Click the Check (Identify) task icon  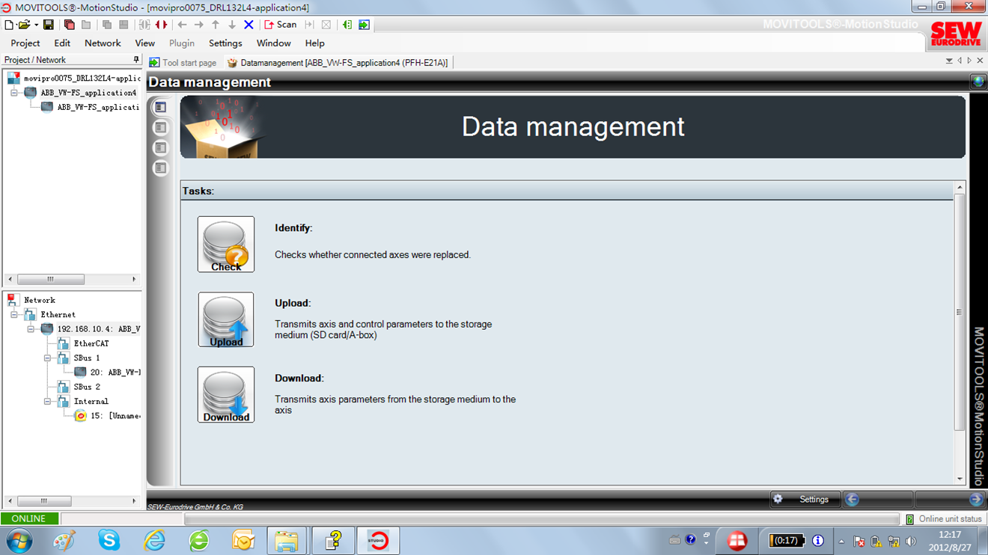pyautogui.click(x=226, y=245)
